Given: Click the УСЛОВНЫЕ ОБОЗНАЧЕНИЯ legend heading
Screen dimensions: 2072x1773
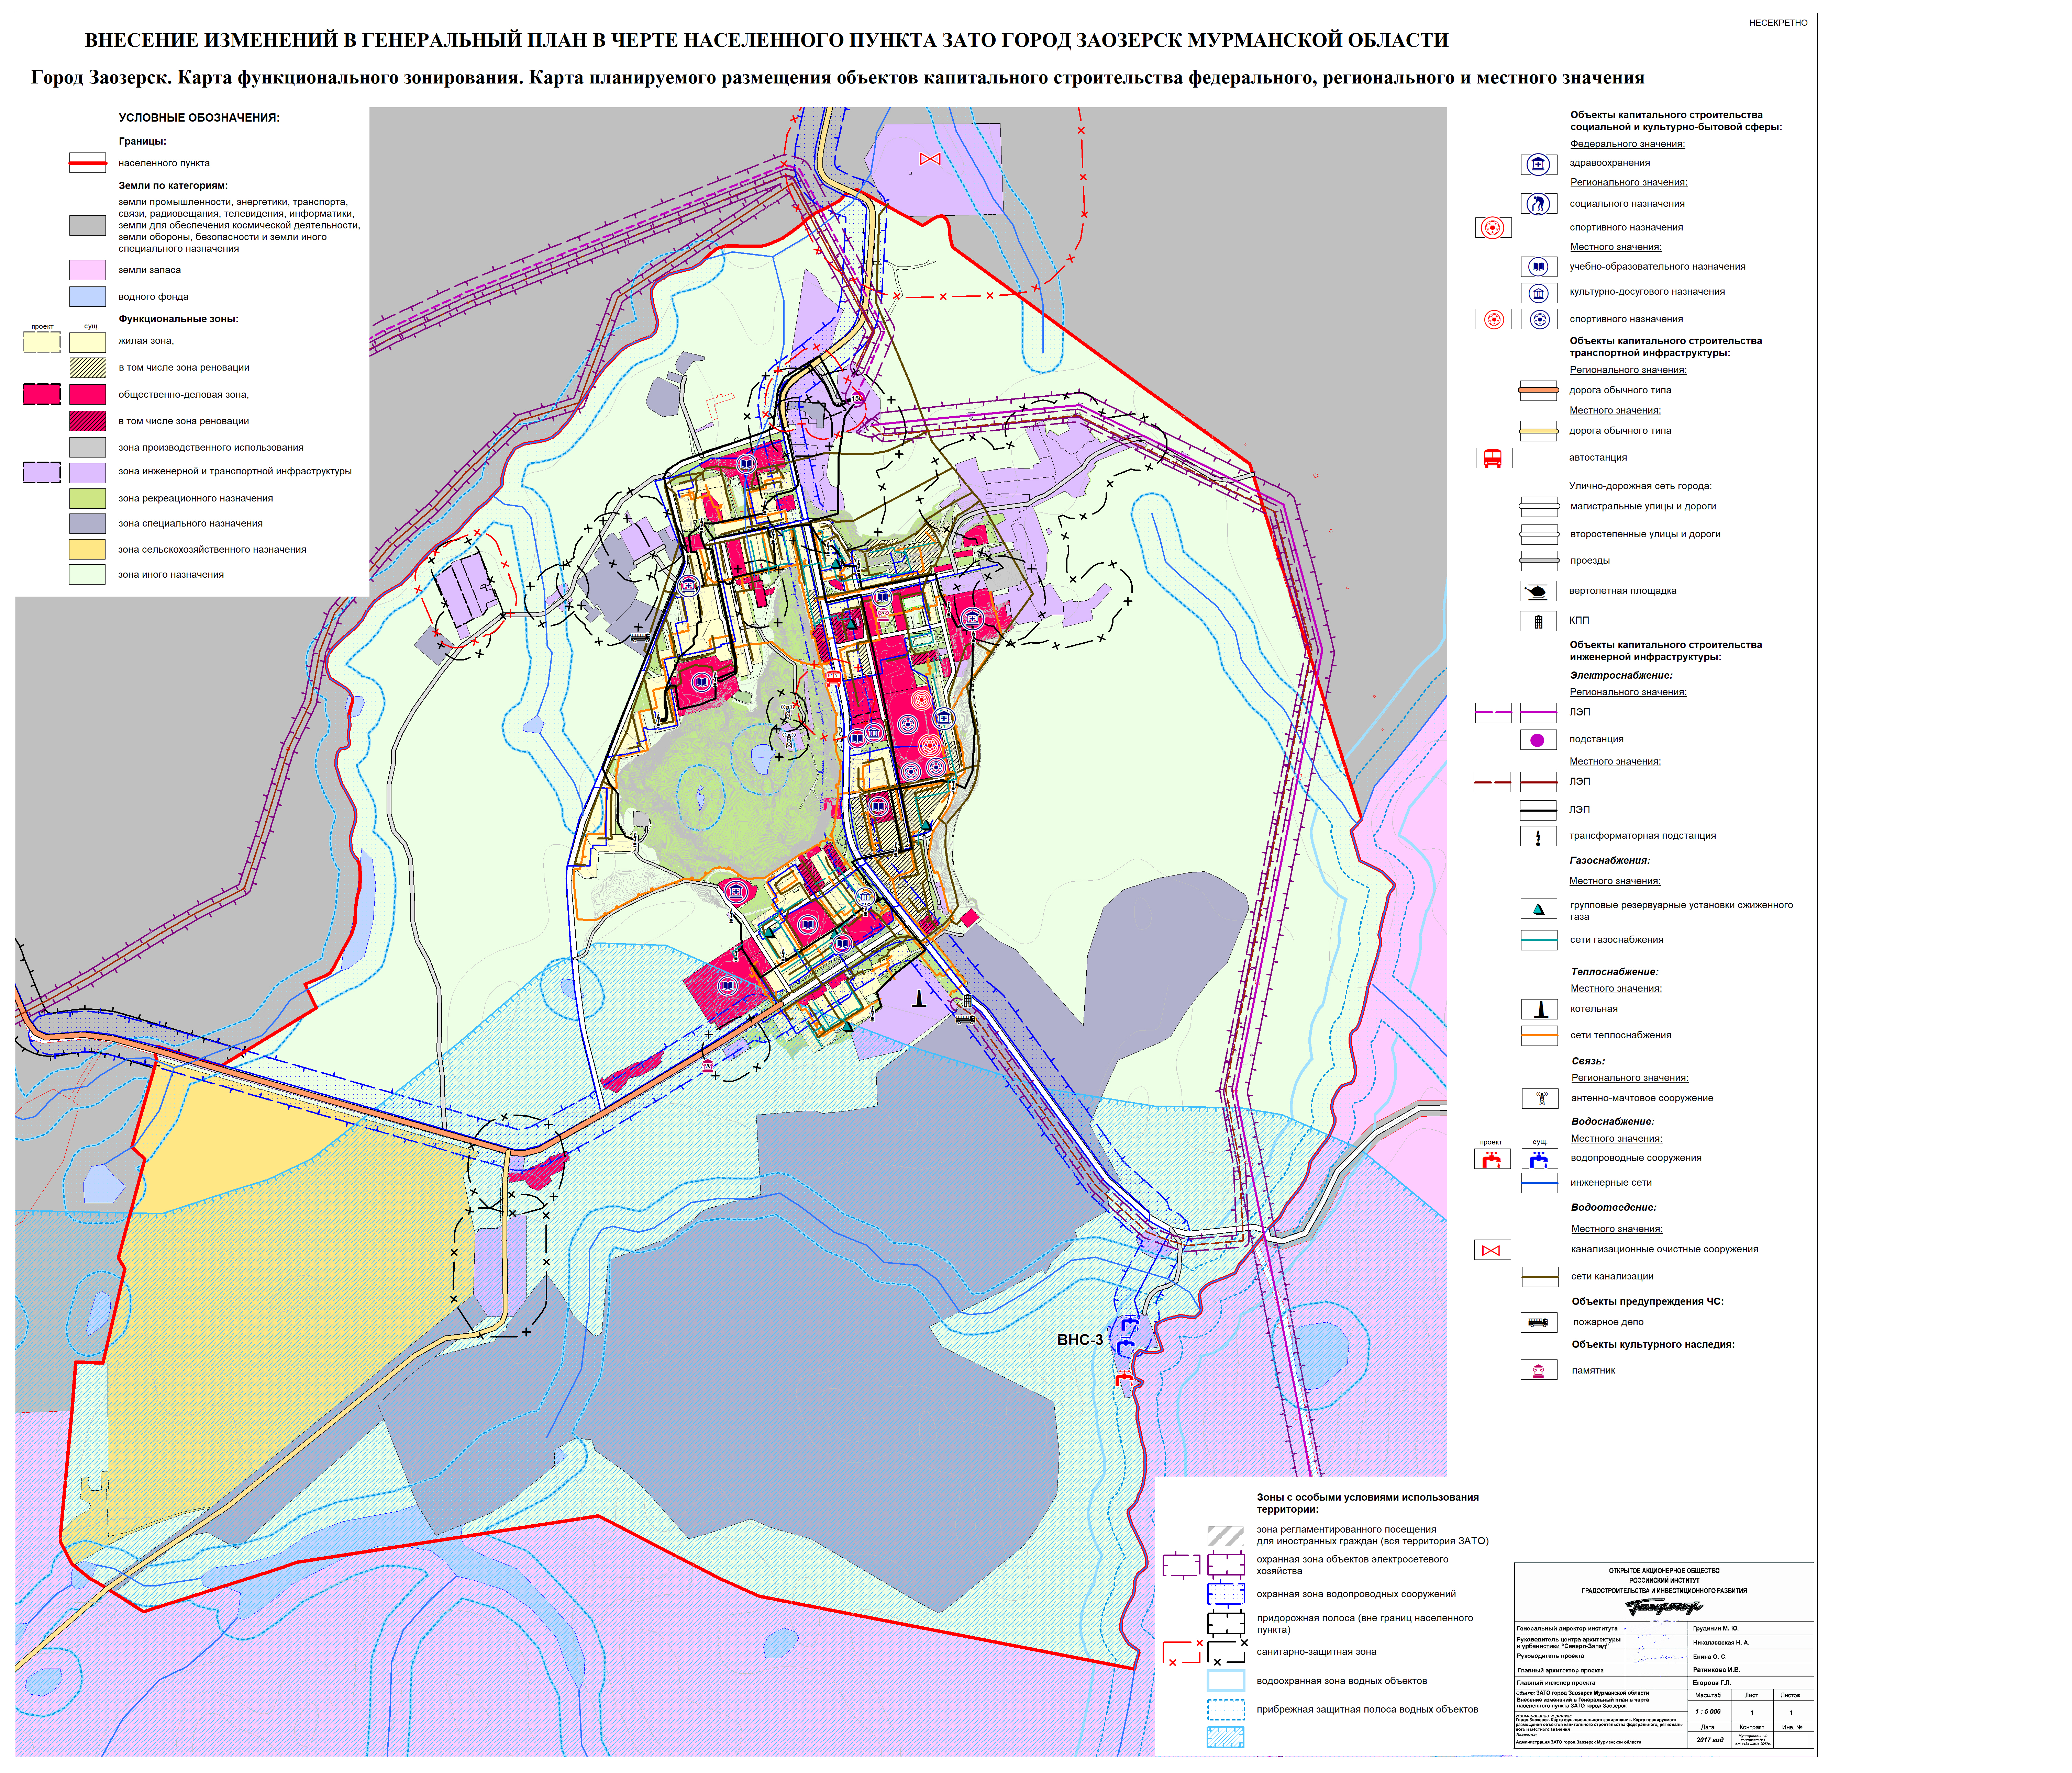Looking at the screenshot, I should coord(199,118).
